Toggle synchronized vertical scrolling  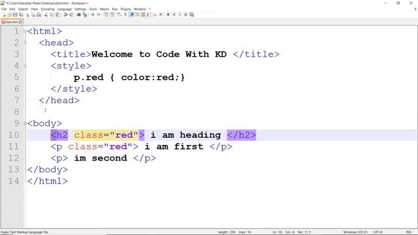(x=106, y=14)
